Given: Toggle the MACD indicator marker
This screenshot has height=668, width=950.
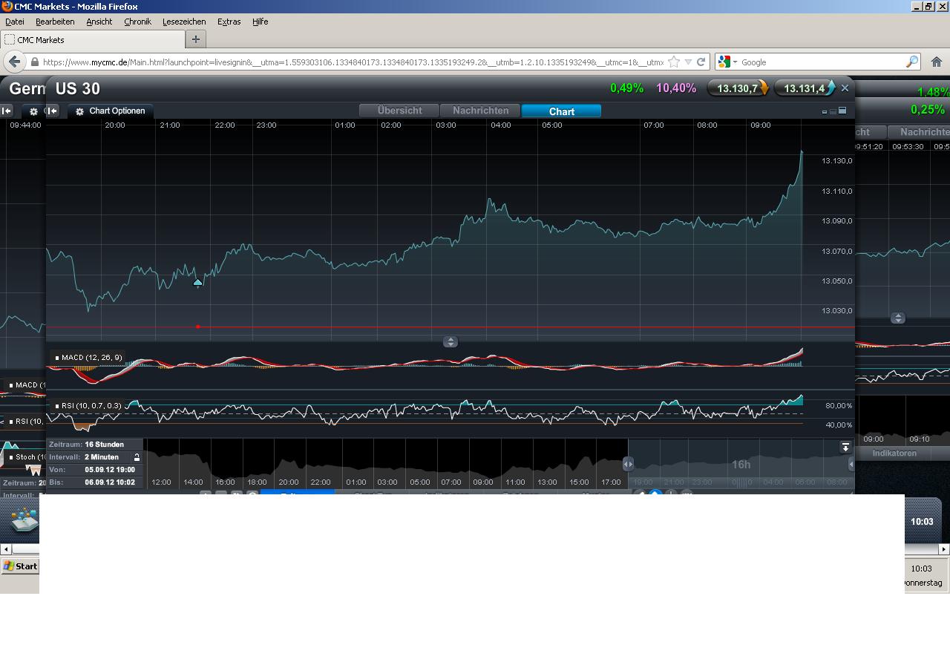Looking at the screenshot, I should 57,358.
